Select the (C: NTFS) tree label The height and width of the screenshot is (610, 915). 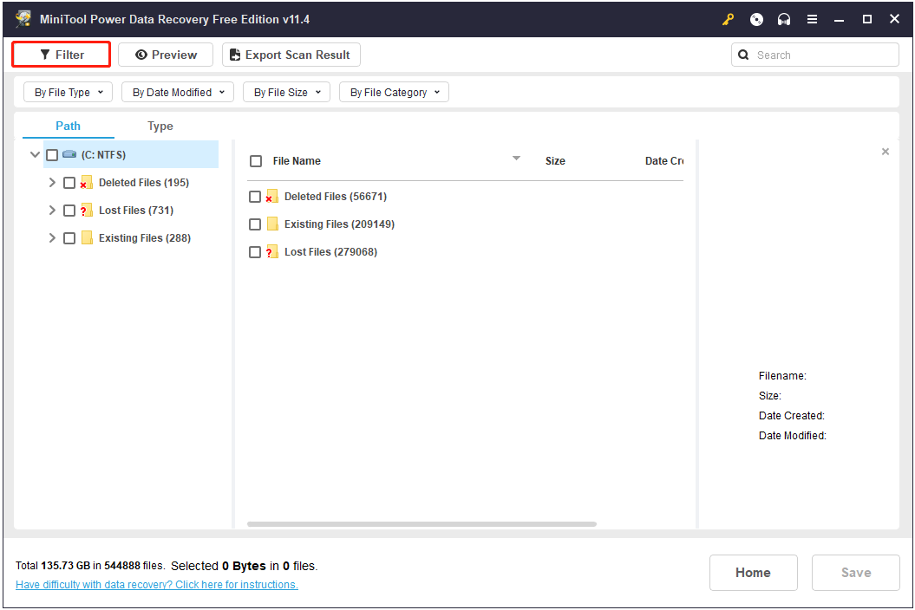point(103,154)
